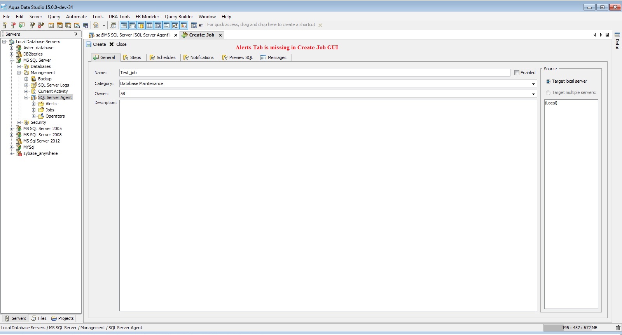Viewport: 622px width, 335px height.
Task: Dismiss the quick access shortcut bar with the X
Action: tap(320, 25)
